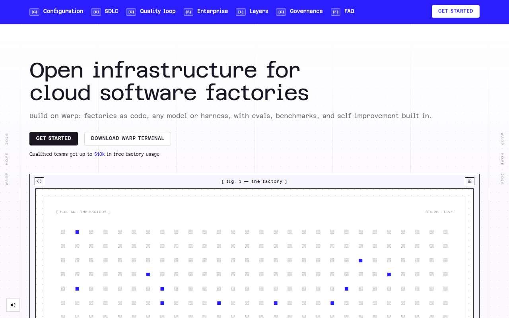Click the "in free factory usage" text

(x=133, y=154)
